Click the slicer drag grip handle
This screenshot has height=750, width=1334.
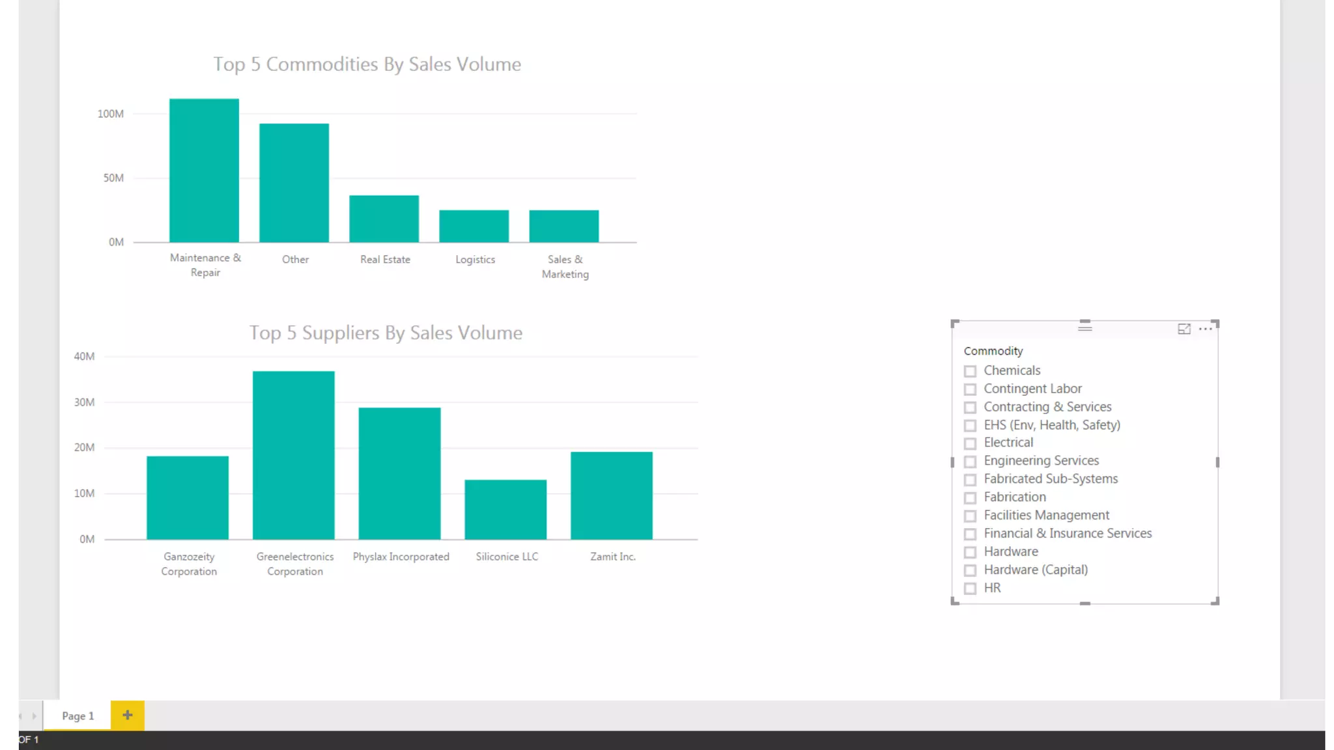point(1085,328)
